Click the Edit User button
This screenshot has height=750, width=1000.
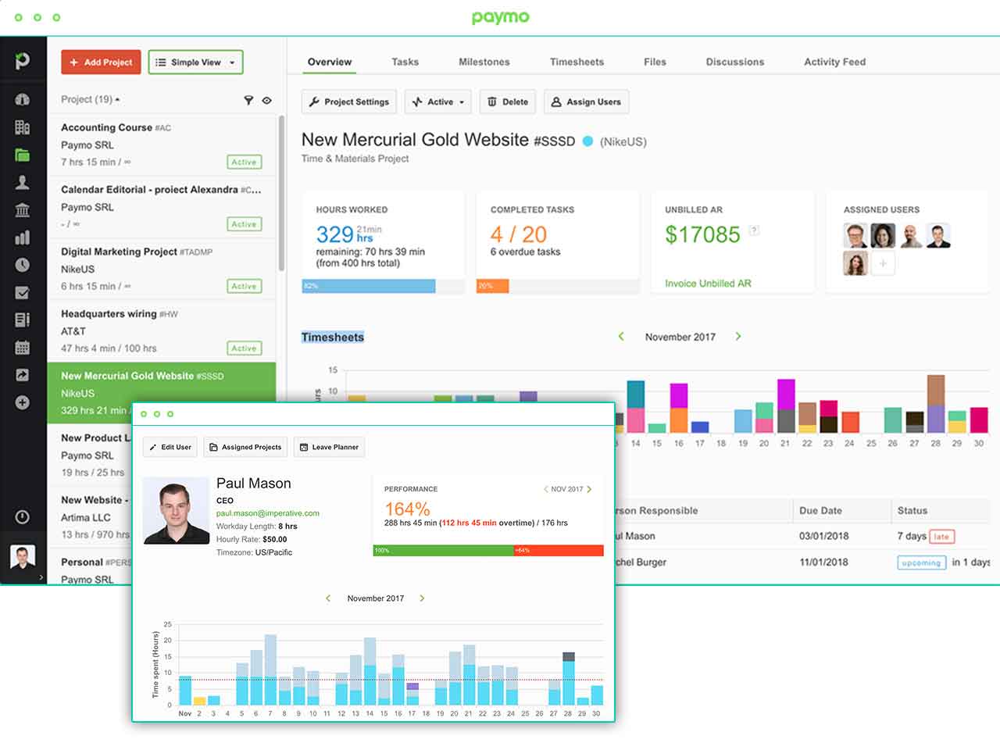[170, 447]
